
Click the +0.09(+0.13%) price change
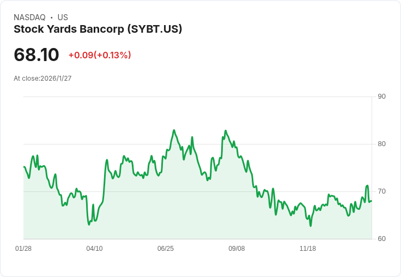point(100,55)
